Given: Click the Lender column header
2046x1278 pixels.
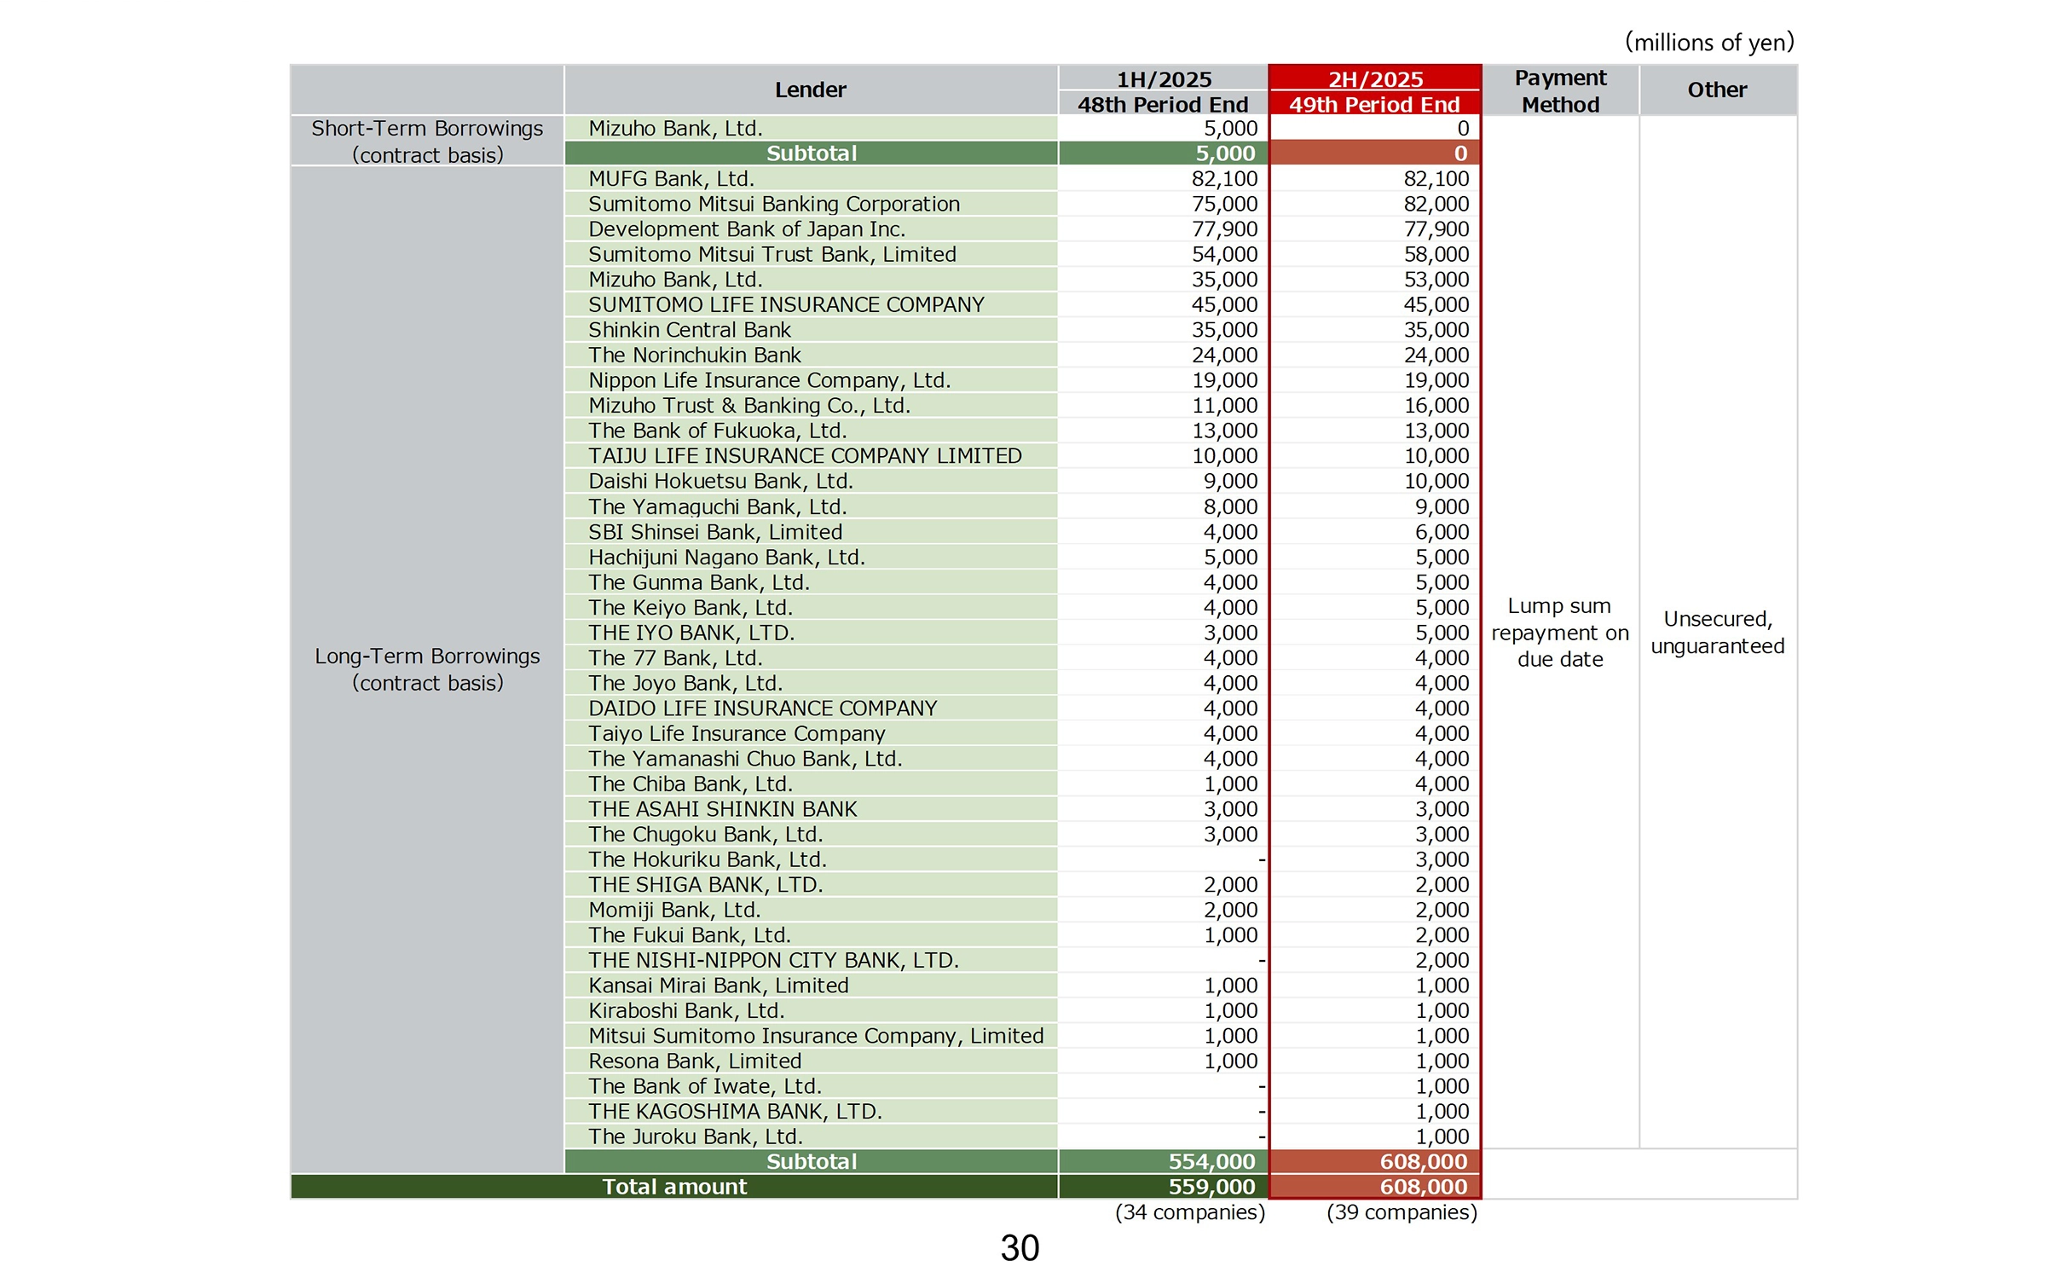Looking at the screenshot, I should pyautogui.click(x=810, y=90).
